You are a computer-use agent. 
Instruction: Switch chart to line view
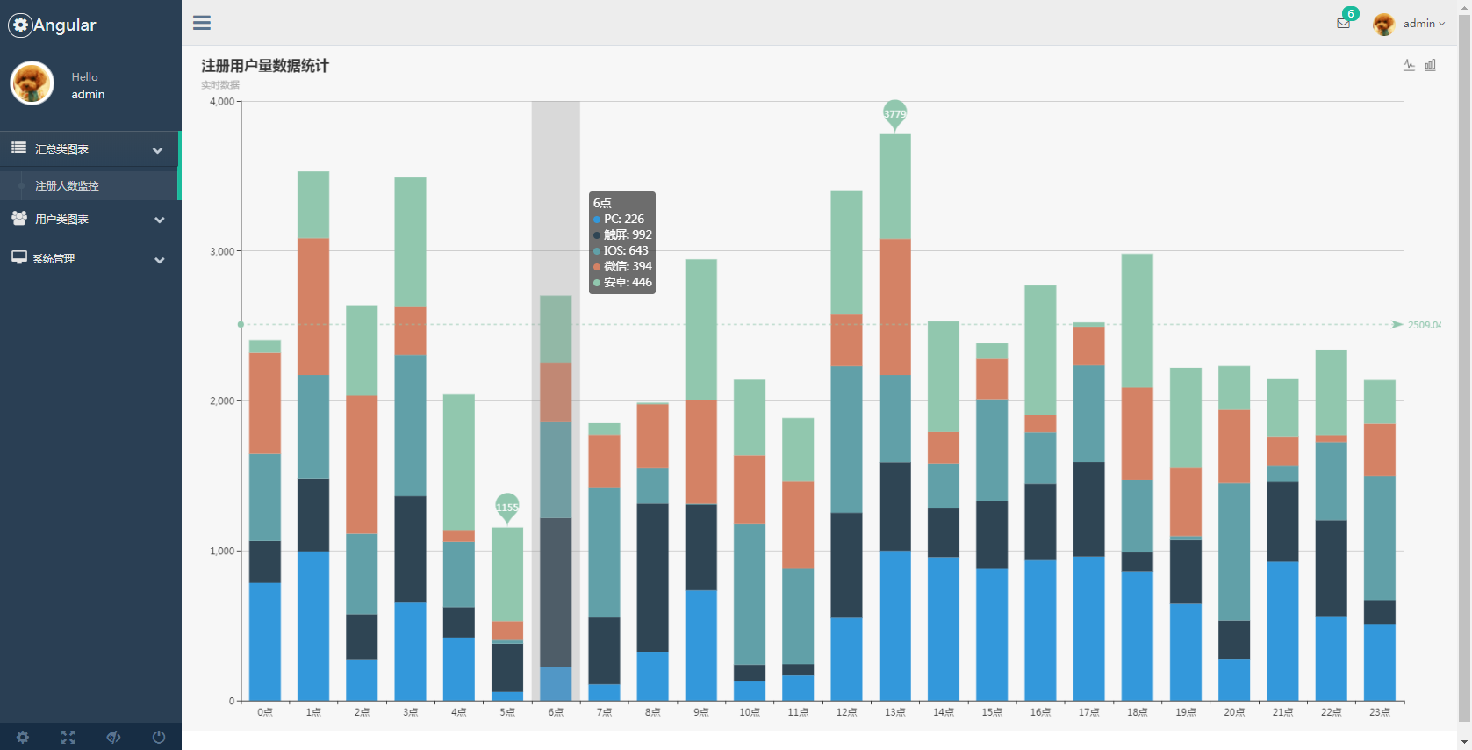[1409, 65]
